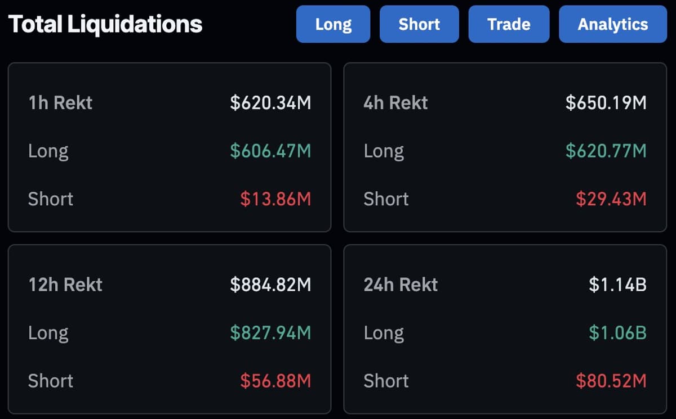
Task: Click the $56.88M Short value in 12h card
Action: [275, 381]
